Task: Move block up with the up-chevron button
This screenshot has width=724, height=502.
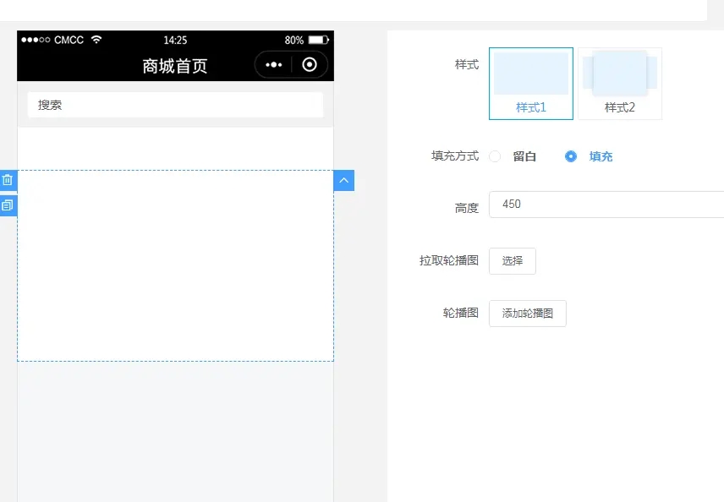Action: pos(344,180)
